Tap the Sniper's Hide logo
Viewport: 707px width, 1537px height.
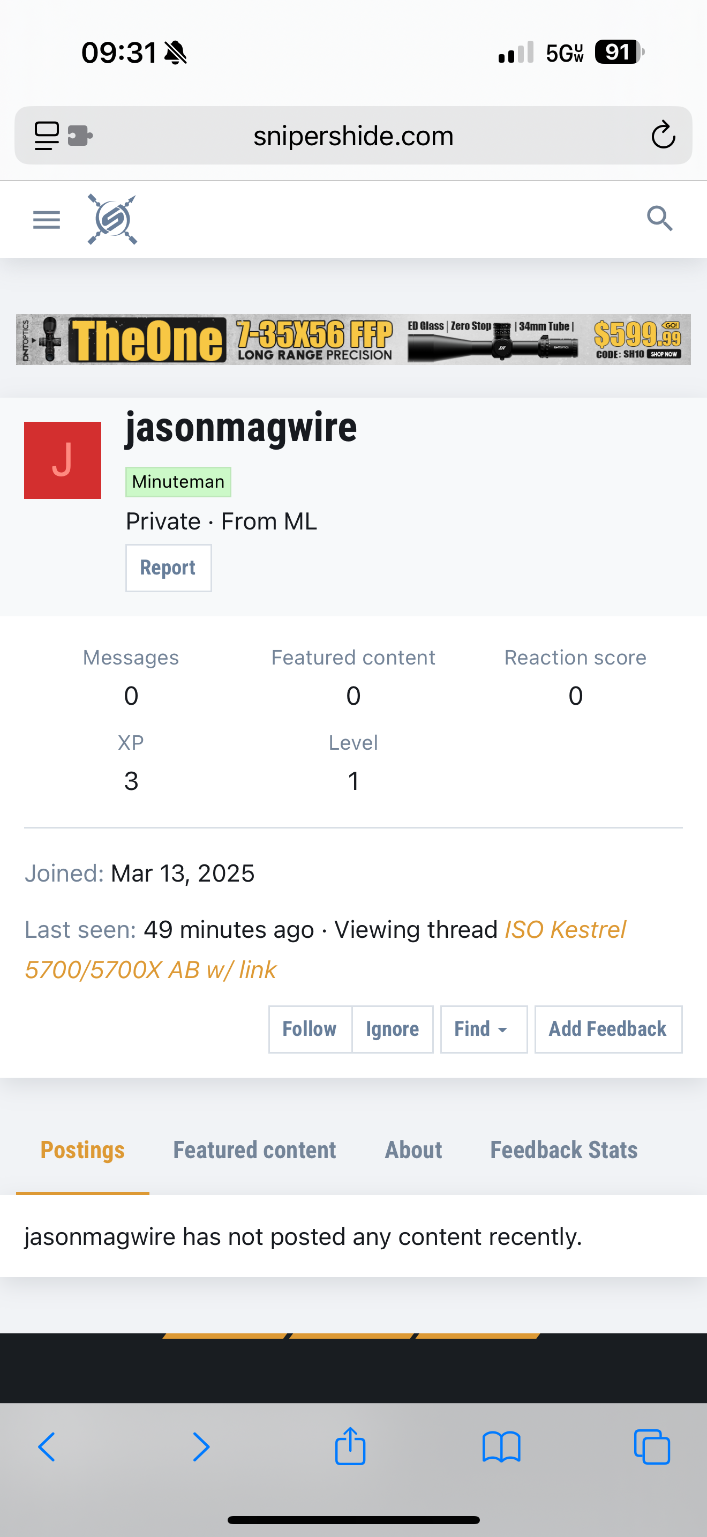pos(112,220)
